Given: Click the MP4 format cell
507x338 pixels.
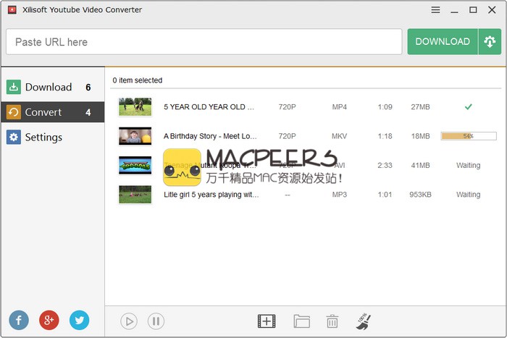Looking at the screenshot, I should pyautogui.click(x=340, y=107).
